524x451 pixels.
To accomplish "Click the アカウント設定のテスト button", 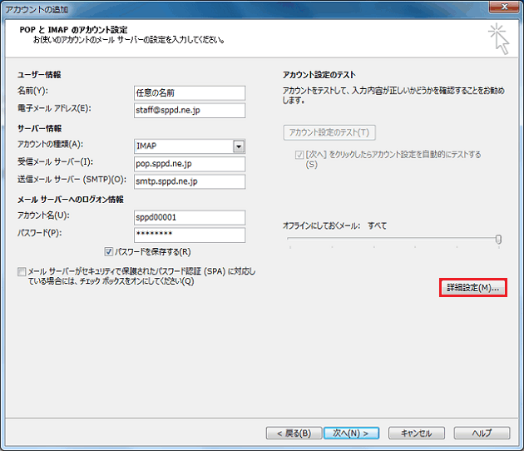I will (x=329, y=132).
